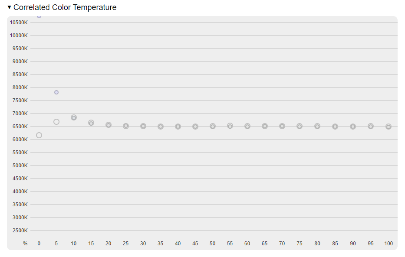
Task: Click the data point at 70%
Action: pos(282,126)
